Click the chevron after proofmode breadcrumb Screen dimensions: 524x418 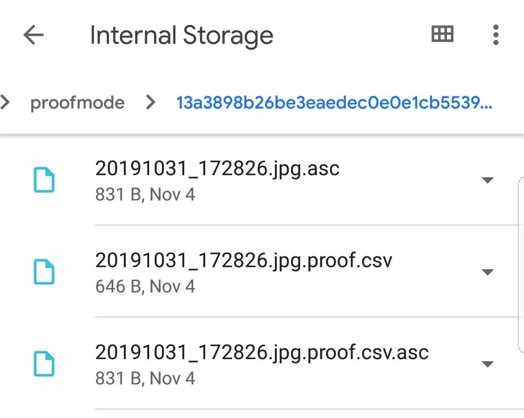pyautogui.click(x=151, y=102)
